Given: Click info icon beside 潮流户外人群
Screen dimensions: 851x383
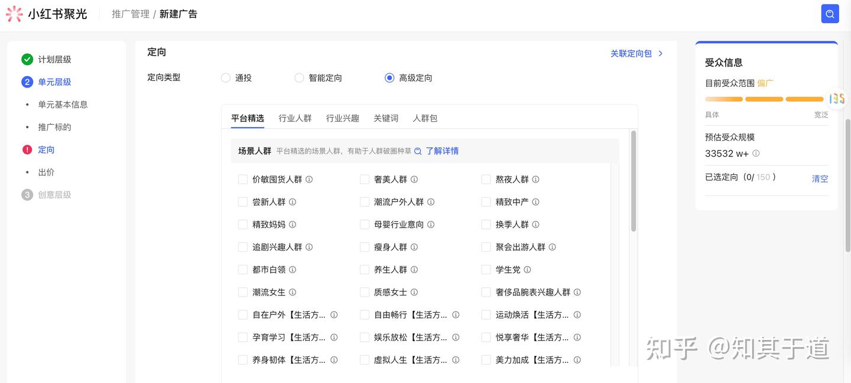Looking at the screenshot, I should [431, 202].
